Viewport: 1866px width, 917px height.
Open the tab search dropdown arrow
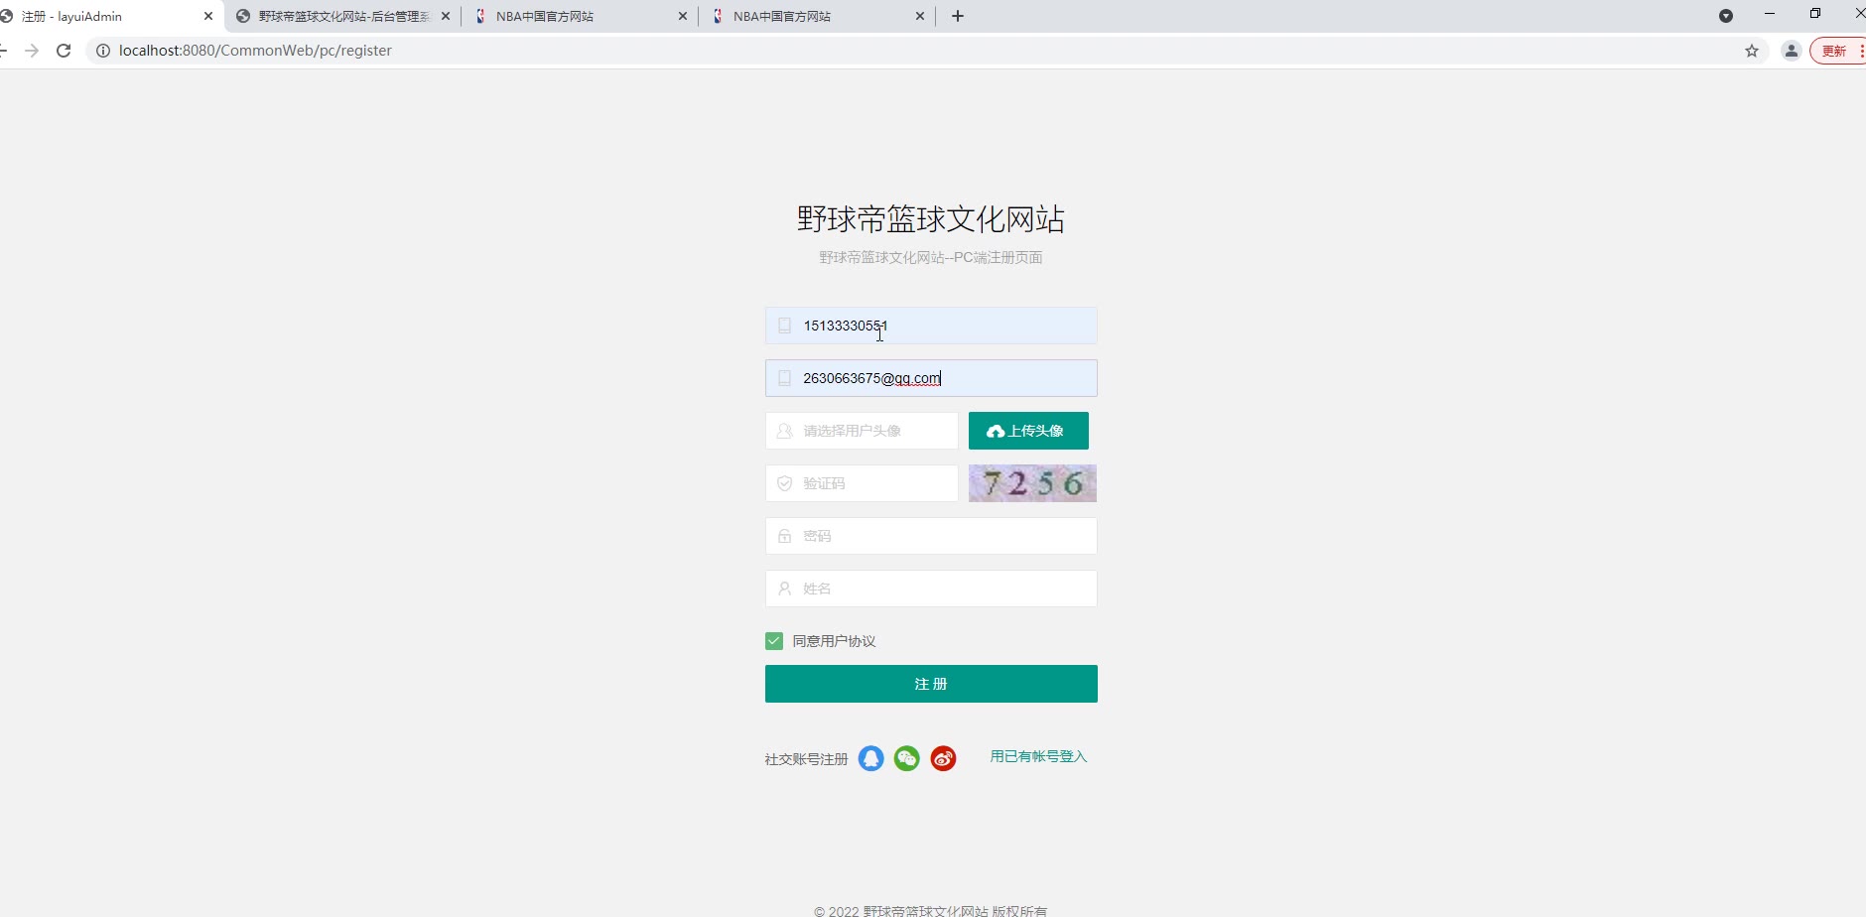[x=1726, y=16]
